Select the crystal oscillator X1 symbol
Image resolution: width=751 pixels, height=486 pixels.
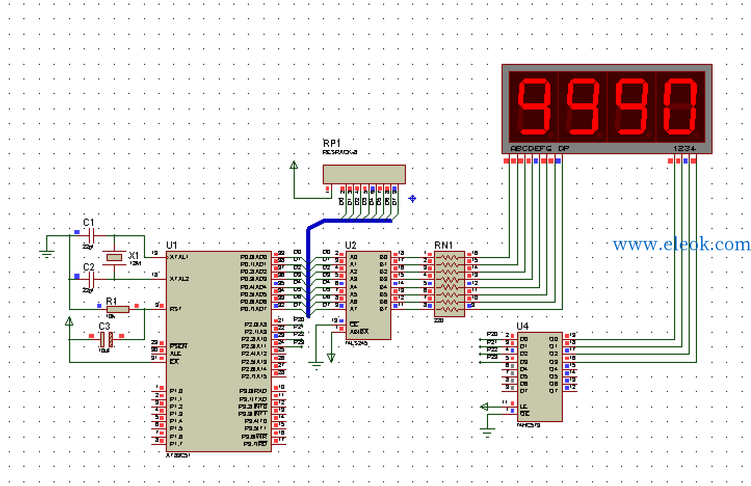click(x=114, y=257)
